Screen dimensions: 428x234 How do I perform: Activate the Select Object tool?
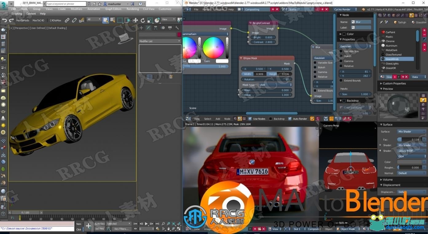(105, 20)
